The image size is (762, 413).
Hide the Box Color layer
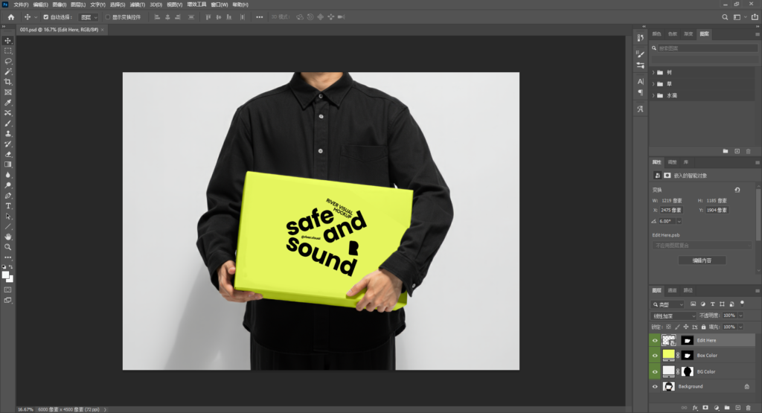pyautogui.click(x=655, y=356)
